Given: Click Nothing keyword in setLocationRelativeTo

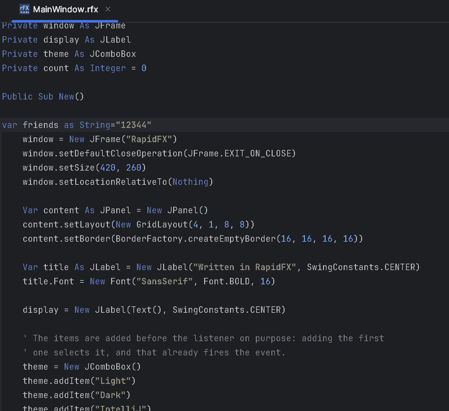Looking at the screenshot, I should pyautogui.click(x=191, y=182).
